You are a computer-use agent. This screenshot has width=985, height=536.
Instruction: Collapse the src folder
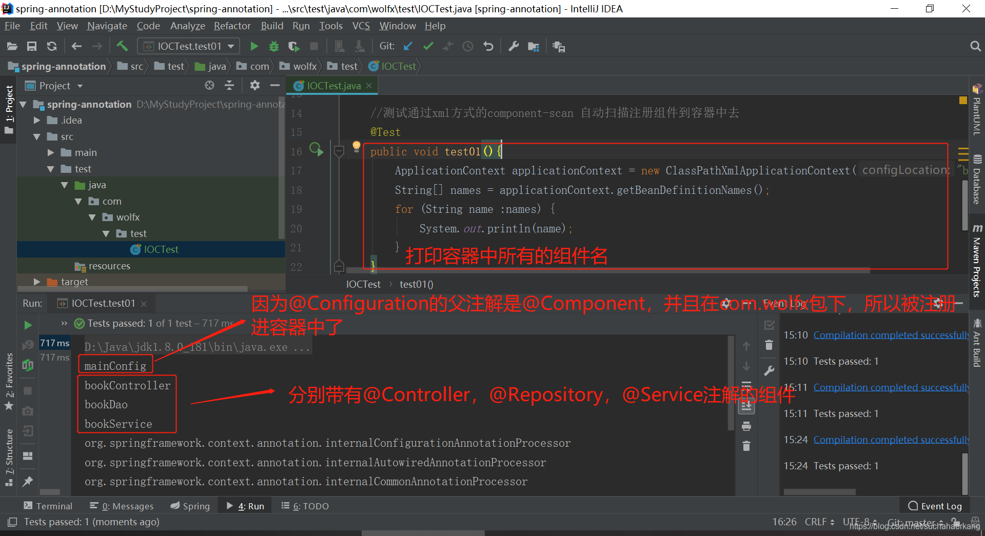pos(37,137)
